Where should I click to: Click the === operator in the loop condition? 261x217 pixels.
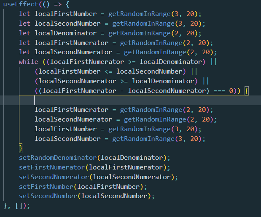[219, 91]
